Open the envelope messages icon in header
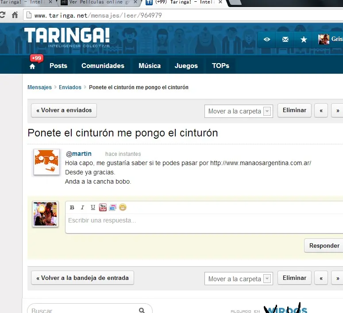 pos(285,39)
